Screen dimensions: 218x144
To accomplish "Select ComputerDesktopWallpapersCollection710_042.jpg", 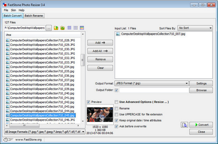I will click(42, 102).
